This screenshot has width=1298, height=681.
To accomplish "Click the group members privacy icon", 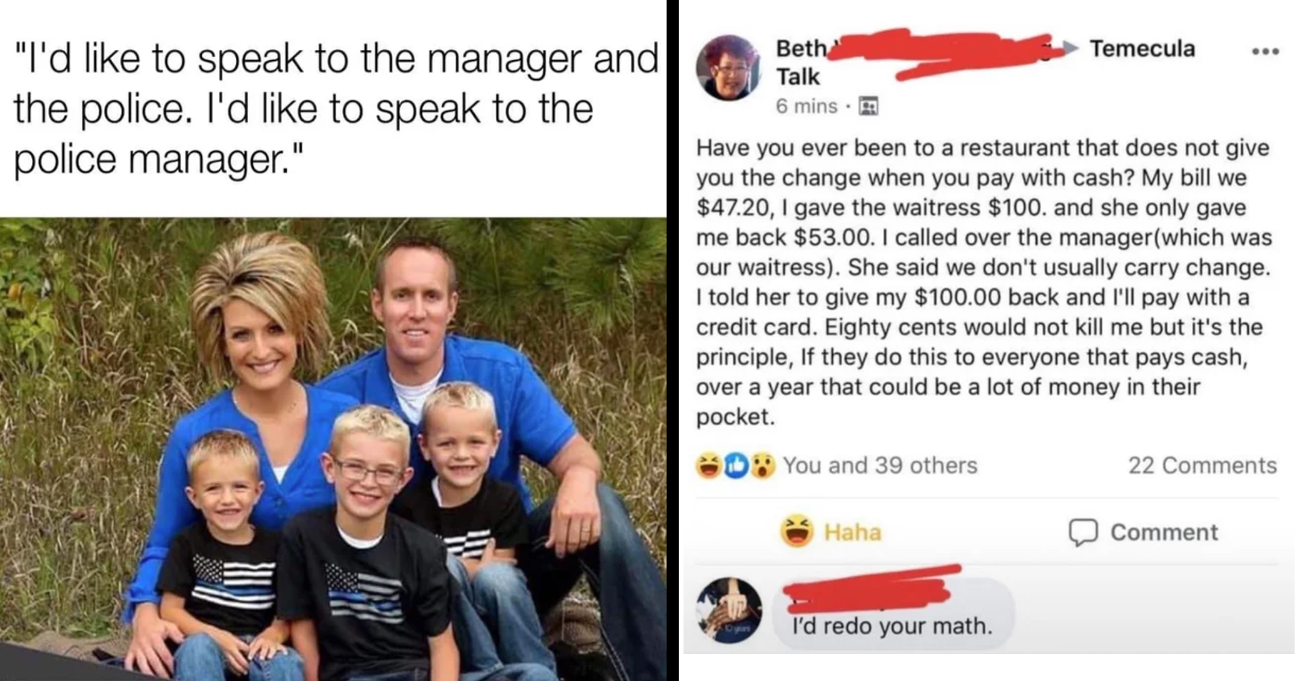I will (x=868, y=106).
